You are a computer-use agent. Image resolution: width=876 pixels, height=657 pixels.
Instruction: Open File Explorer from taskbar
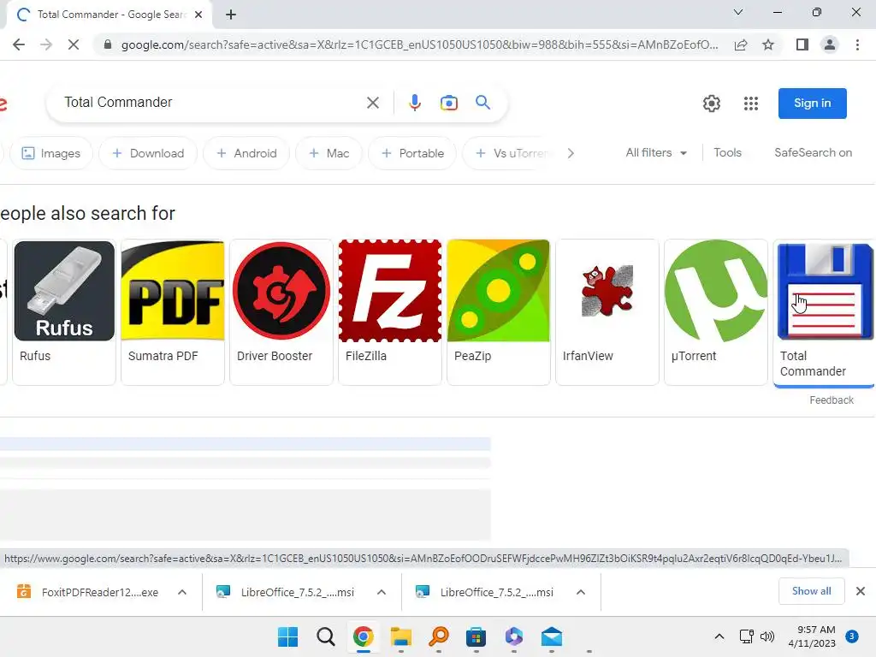pos(400,636)
